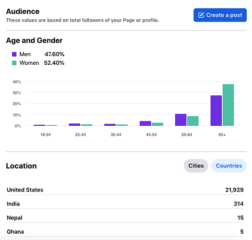
Task: Click the Women 45-54 green bar
Action: [157, 124]
